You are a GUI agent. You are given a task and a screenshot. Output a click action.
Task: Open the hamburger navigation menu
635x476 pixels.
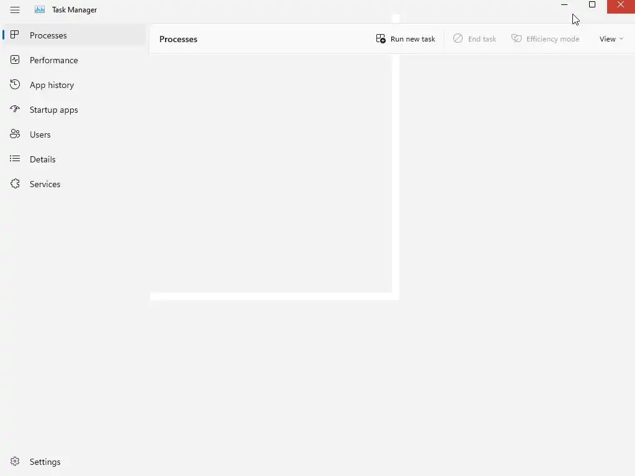coord(15,10)
